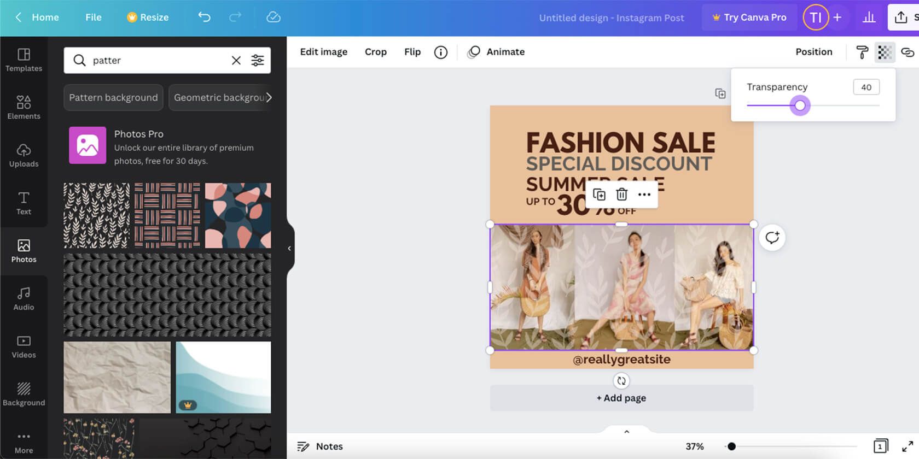Click the Flip option
919x459 pixels.
tap(412, 52)
